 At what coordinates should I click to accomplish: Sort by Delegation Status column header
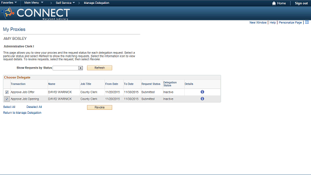click(170, 84)
